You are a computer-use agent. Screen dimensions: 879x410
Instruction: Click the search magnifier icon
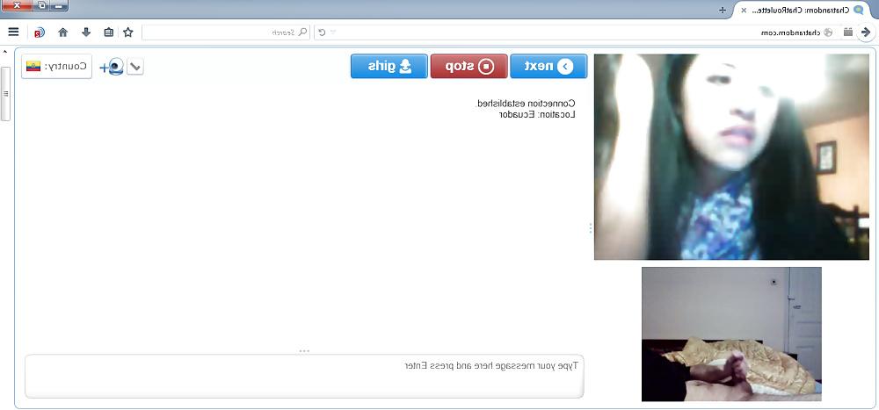(x=302, y=32)
